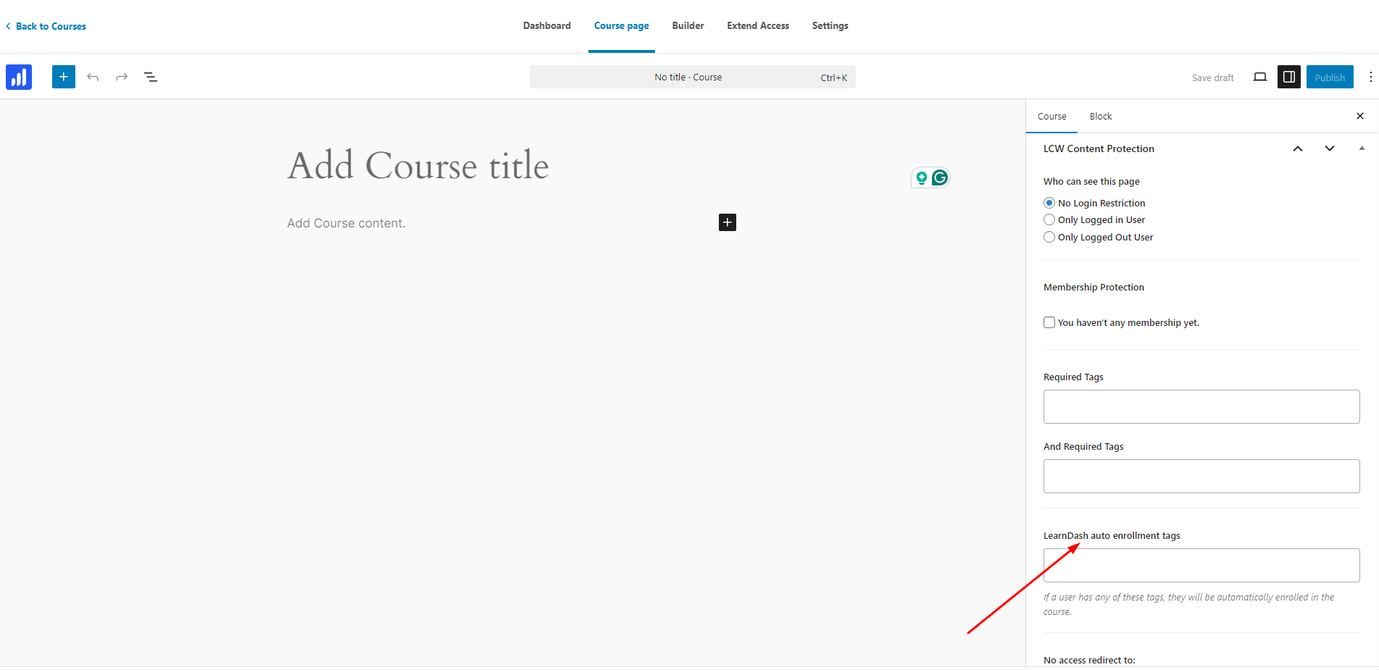Click the Add Course content paragraph

(x=346, y=223)
